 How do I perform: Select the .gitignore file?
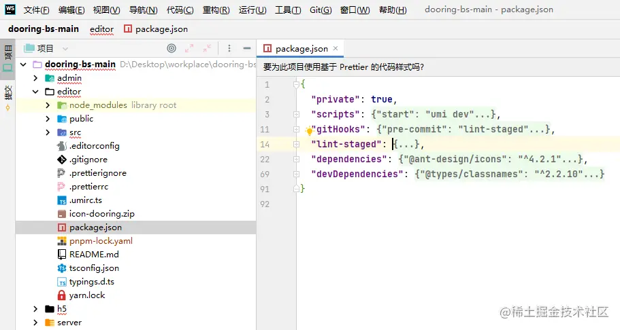(x=82, y=160)
